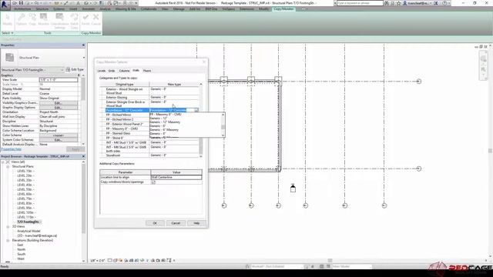Open the Structural Plan T/O Footing instance dropdown
The width and height of the screenshot is (493, 277).
(62, 70)
